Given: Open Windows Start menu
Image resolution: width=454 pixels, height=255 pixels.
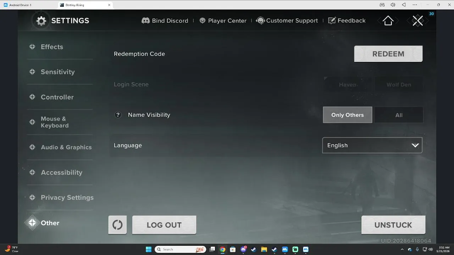Looking at the screenshot, I should [x=149, y=249].
